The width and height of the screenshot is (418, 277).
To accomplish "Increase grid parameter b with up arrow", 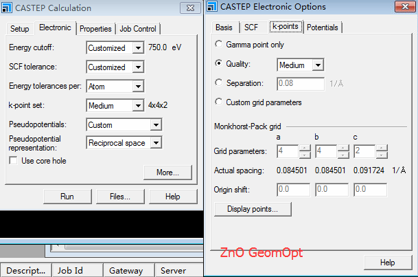I will pyautogui.click(x=343, y=148).
